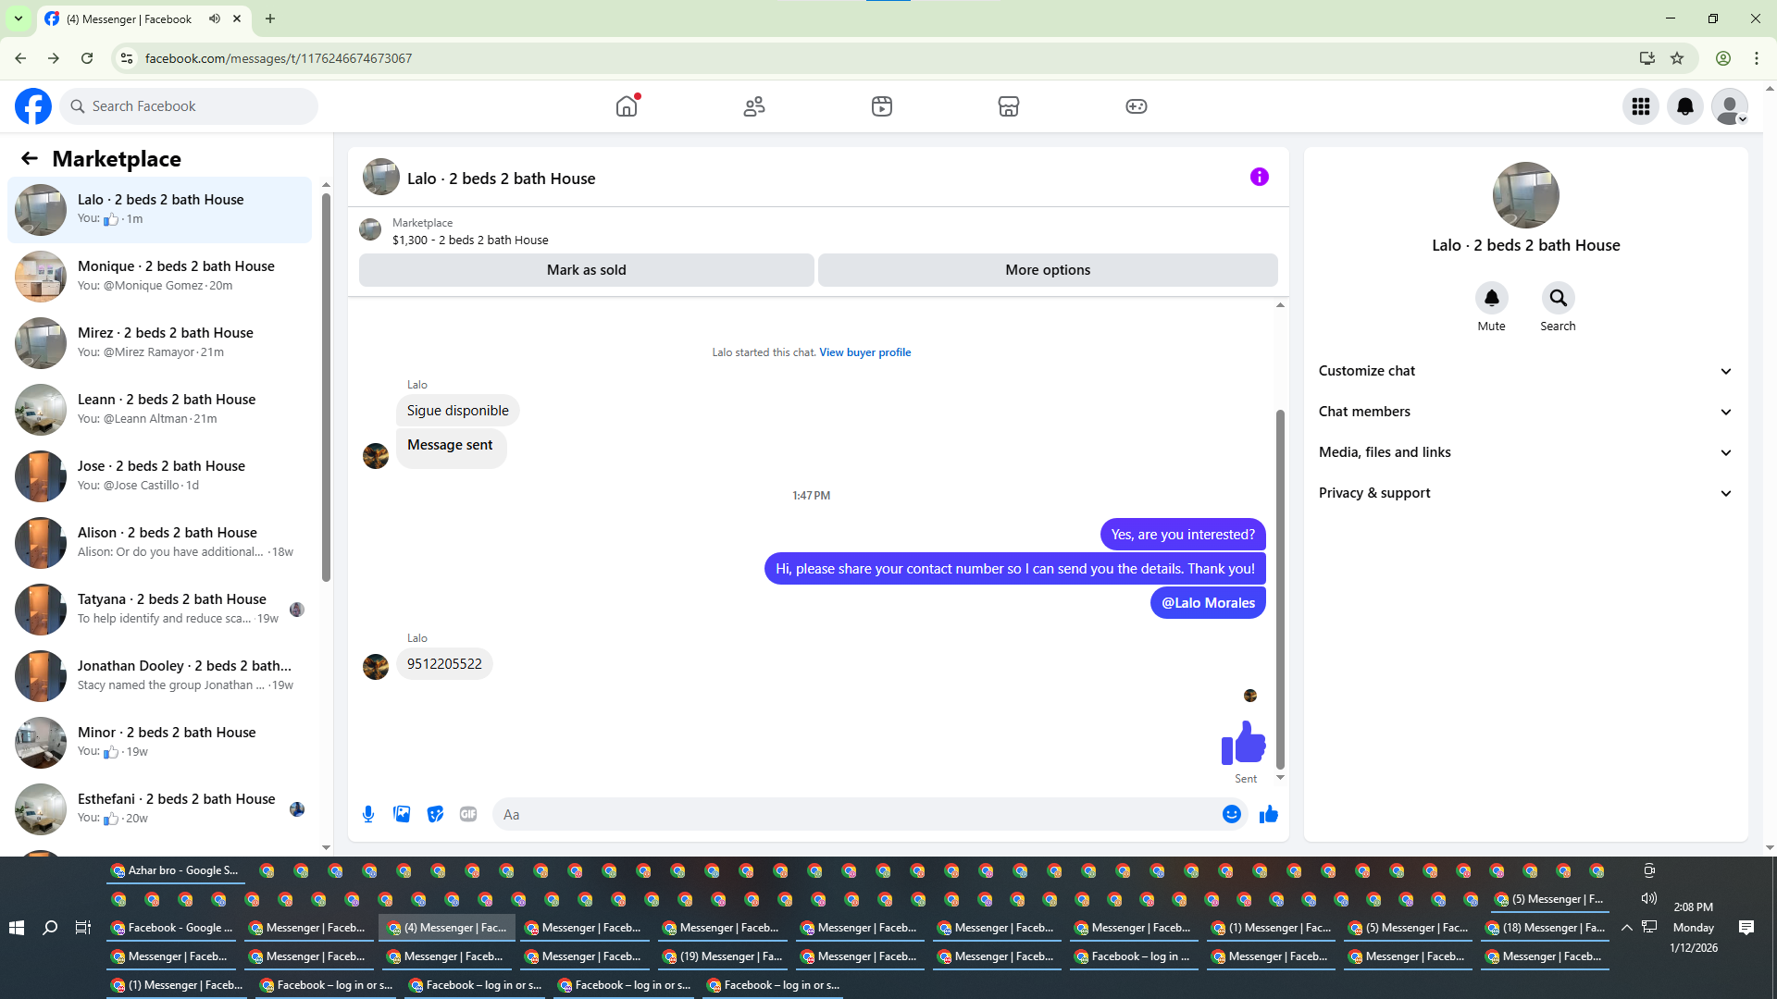
Task: Open the attach photo icon
Action: (402, 814)
